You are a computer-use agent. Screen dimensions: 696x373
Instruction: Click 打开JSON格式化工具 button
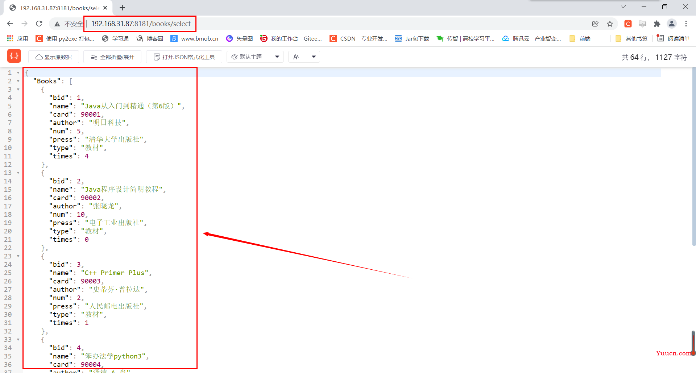[x=184, y=57]
